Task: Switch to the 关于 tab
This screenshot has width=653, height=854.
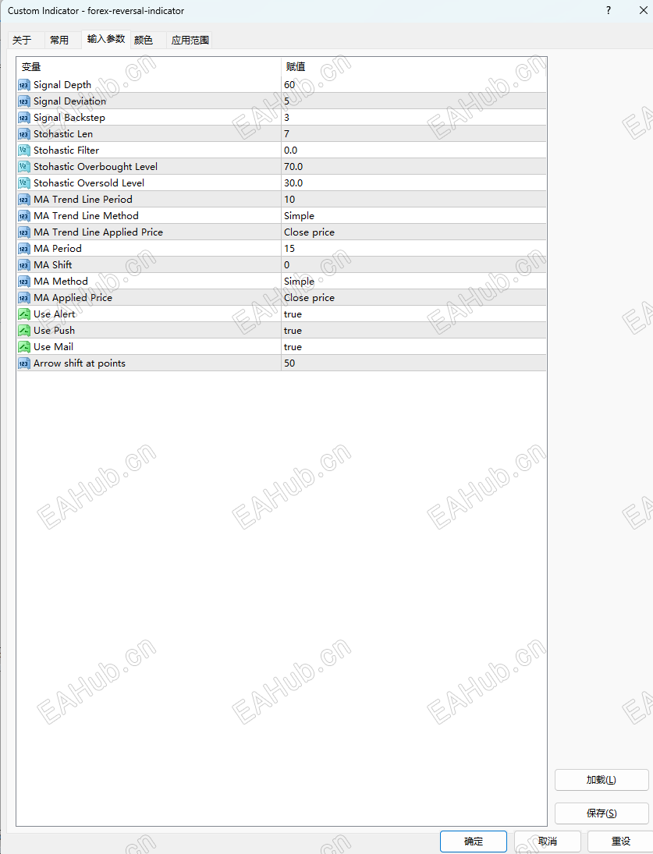Action: (22, 40)
